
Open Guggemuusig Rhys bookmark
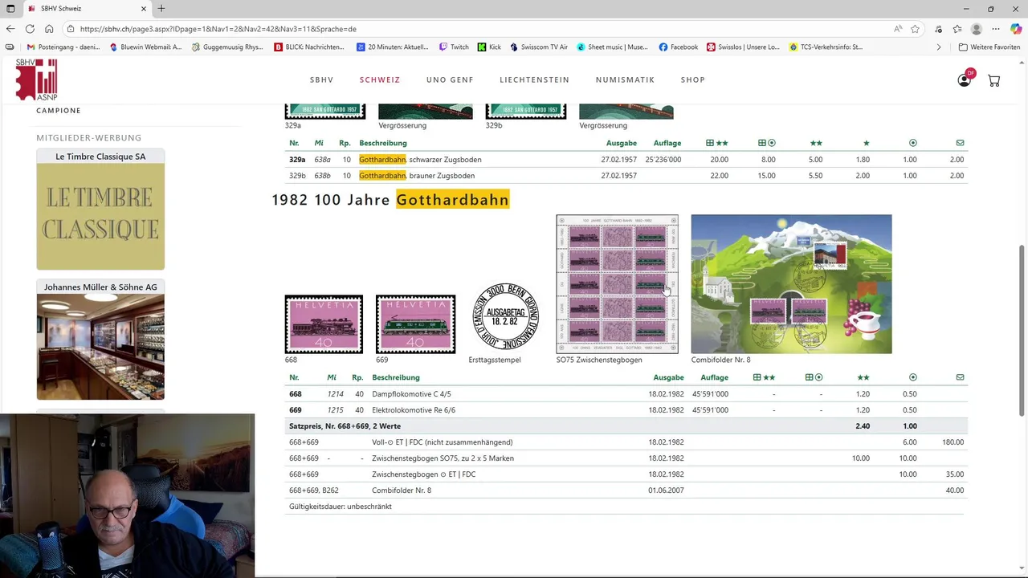[227, 47]
